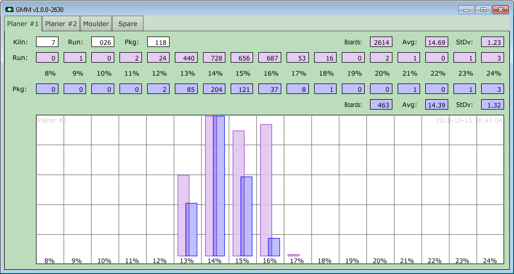Screen dimensions: 514x274
Task: Click the Pkg count box showing 204
Action: pyautogui.click(x=214, y=89)
